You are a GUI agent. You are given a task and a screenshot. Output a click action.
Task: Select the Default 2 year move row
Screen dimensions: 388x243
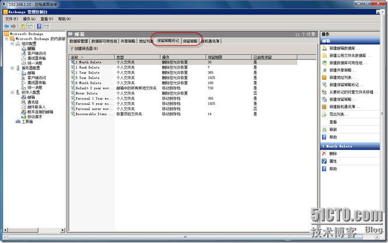(183, 88)
